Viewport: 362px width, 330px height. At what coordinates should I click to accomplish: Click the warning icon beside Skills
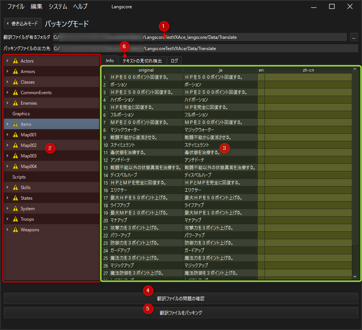click(x=15, y=188)
